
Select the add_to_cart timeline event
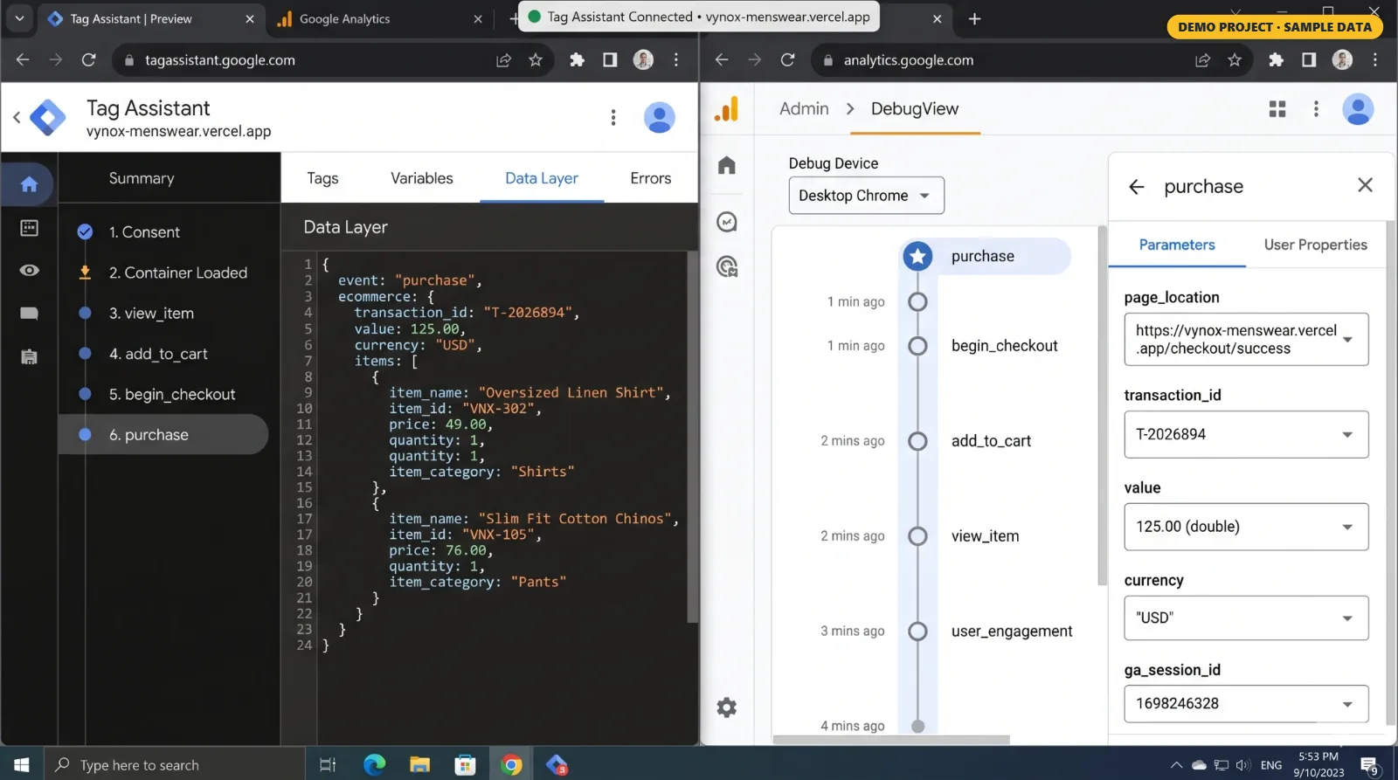[991, 441]
